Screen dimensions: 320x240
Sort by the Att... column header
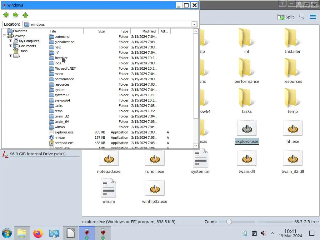click(x=164, y=31)
